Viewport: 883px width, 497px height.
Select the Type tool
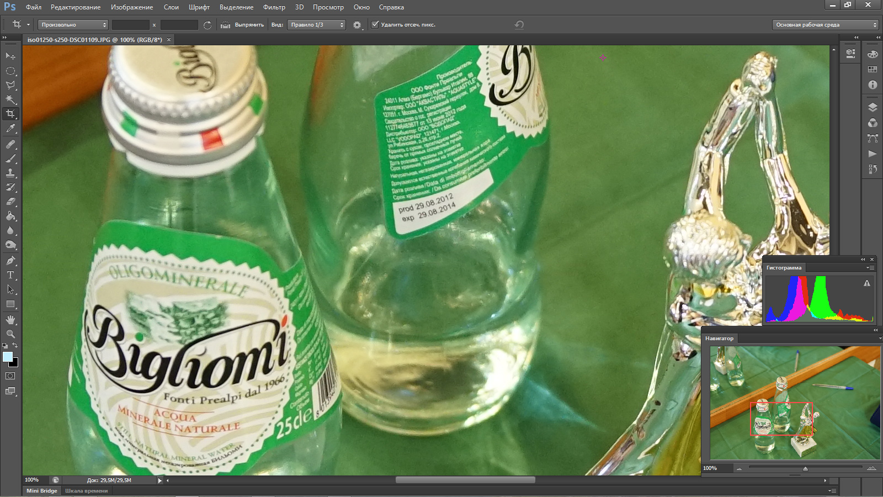coord(10,274)
